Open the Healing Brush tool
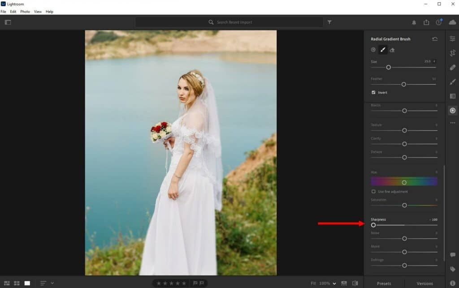Screen dimensions: 459x288 click(452, 68)
